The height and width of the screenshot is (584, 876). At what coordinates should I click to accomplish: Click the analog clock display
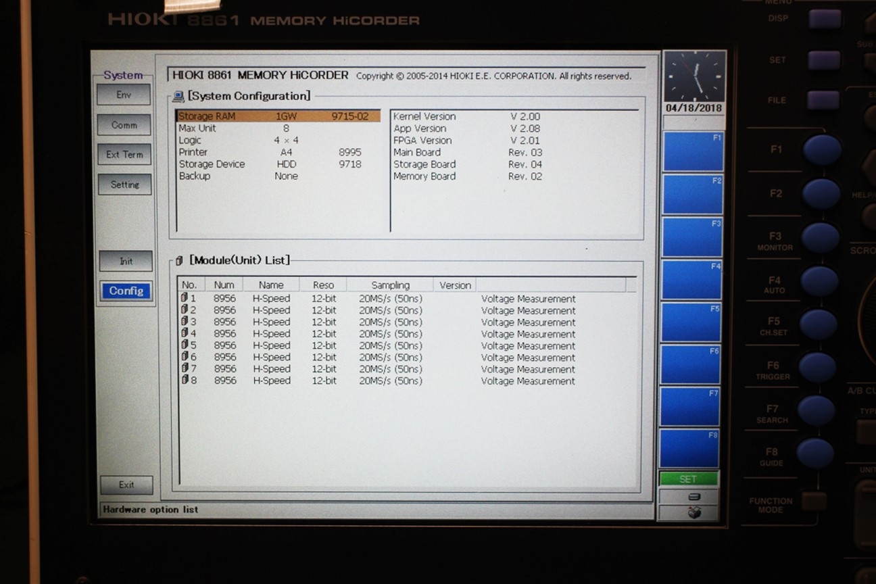694,76
